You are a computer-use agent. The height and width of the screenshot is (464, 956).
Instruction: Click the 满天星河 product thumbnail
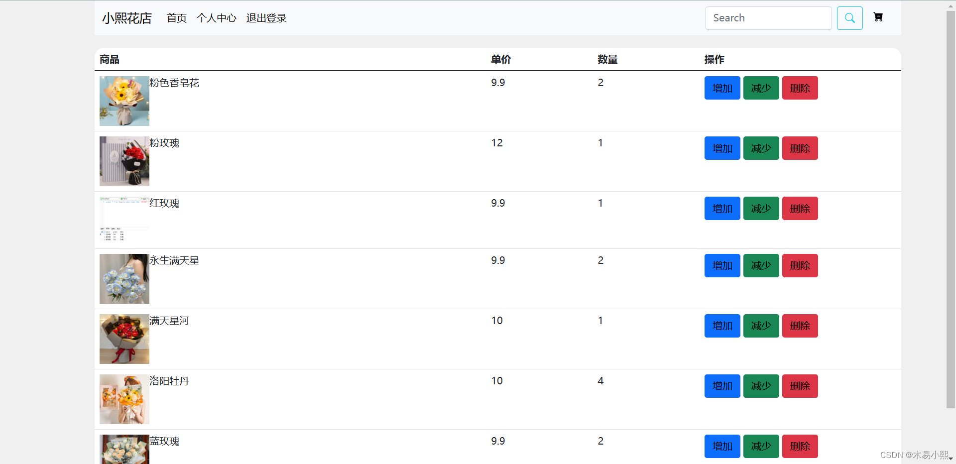point(124,339)
